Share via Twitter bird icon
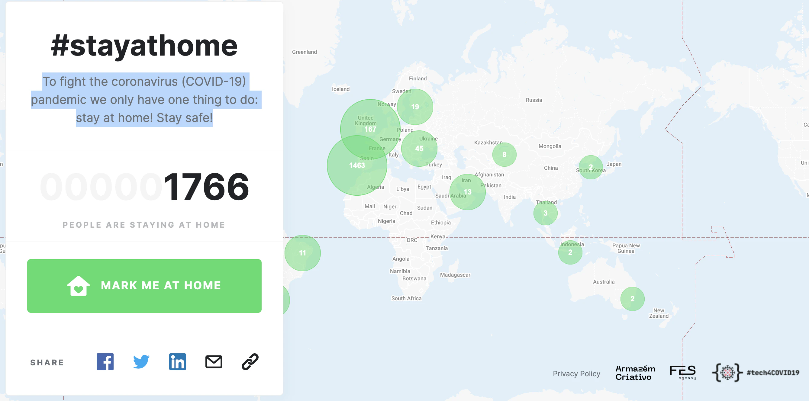The width and height of the screenshot is (809, 401). 141,362
